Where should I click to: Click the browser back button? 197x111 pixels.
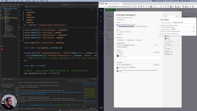point(100,6)
